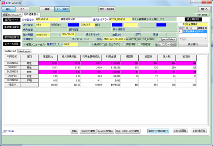
Task: Click the 顧客 button
Action: 47,9
